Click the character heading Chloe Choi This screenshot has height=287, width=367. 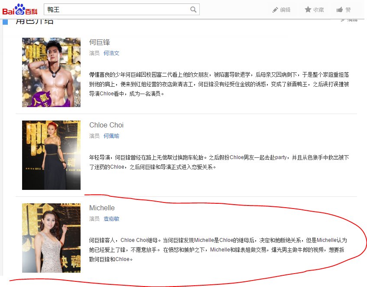coord(106,125)
